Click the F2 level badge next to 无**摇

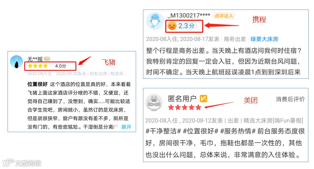47,59
